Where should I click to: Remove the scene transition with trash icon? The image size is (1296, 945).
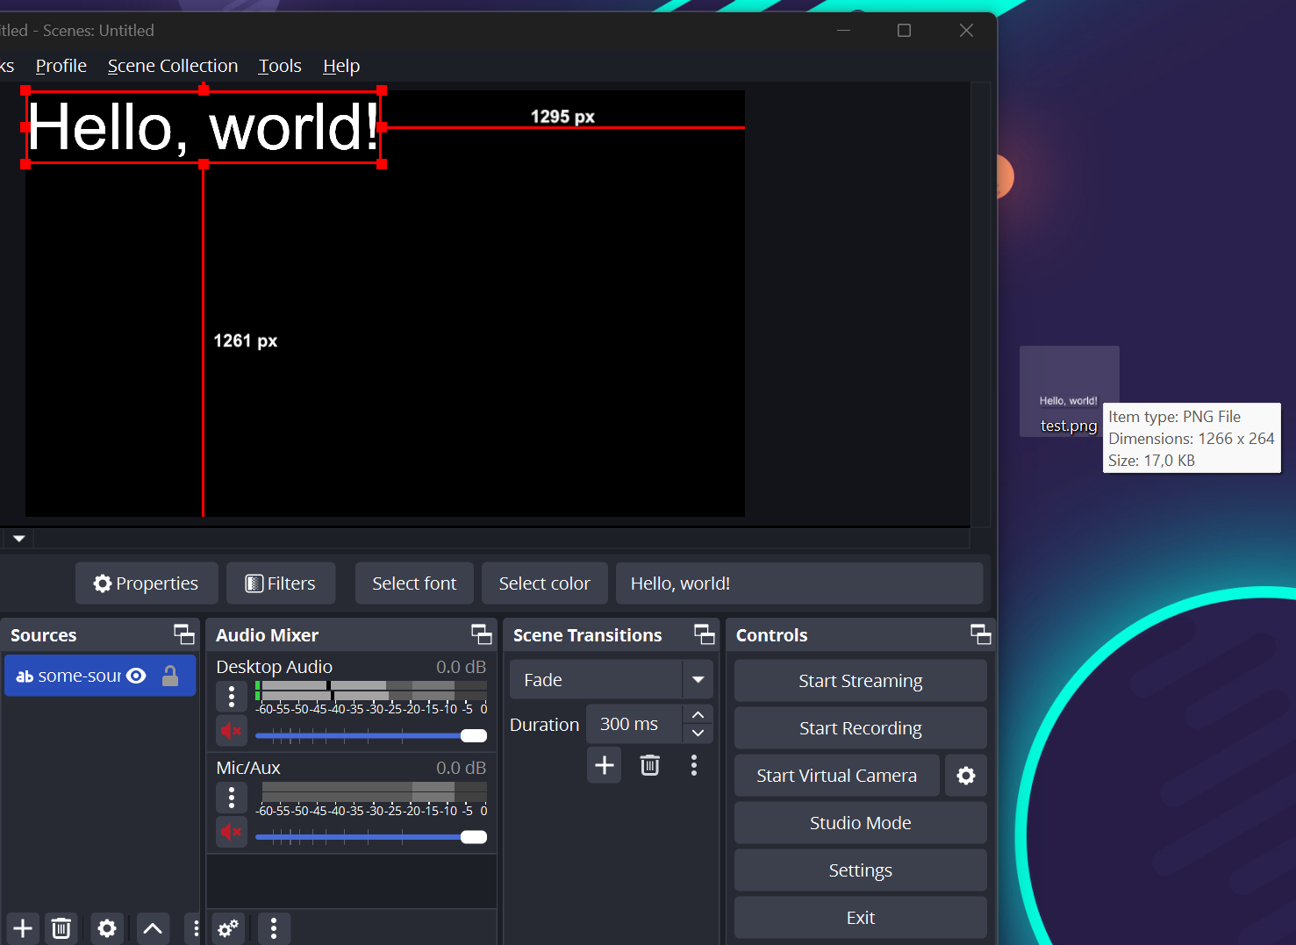[650, 765]
